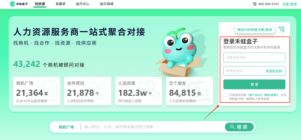This screenshot has height=140, width=301.
Task: Click the QR code login icon
Action: click(x=281, y=29)
